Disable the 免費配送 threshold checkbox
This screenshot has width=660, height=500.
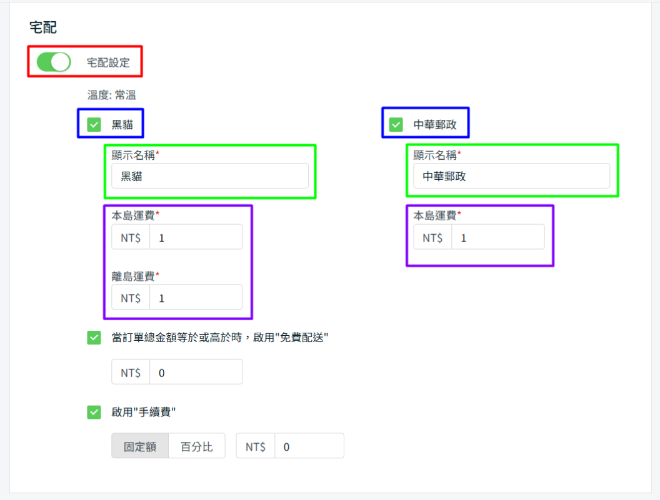[94, 338]
